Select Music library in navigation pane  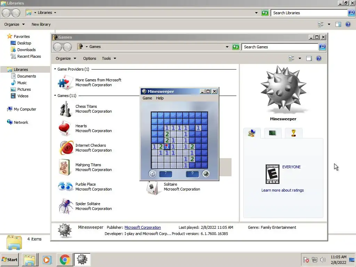pos(19,83)
